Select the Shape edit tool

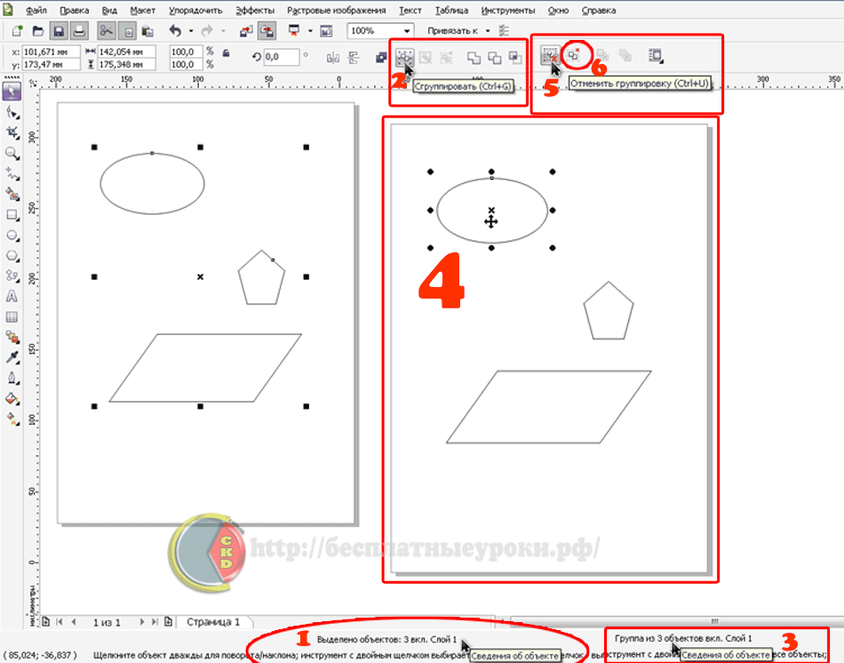[12, 112]
